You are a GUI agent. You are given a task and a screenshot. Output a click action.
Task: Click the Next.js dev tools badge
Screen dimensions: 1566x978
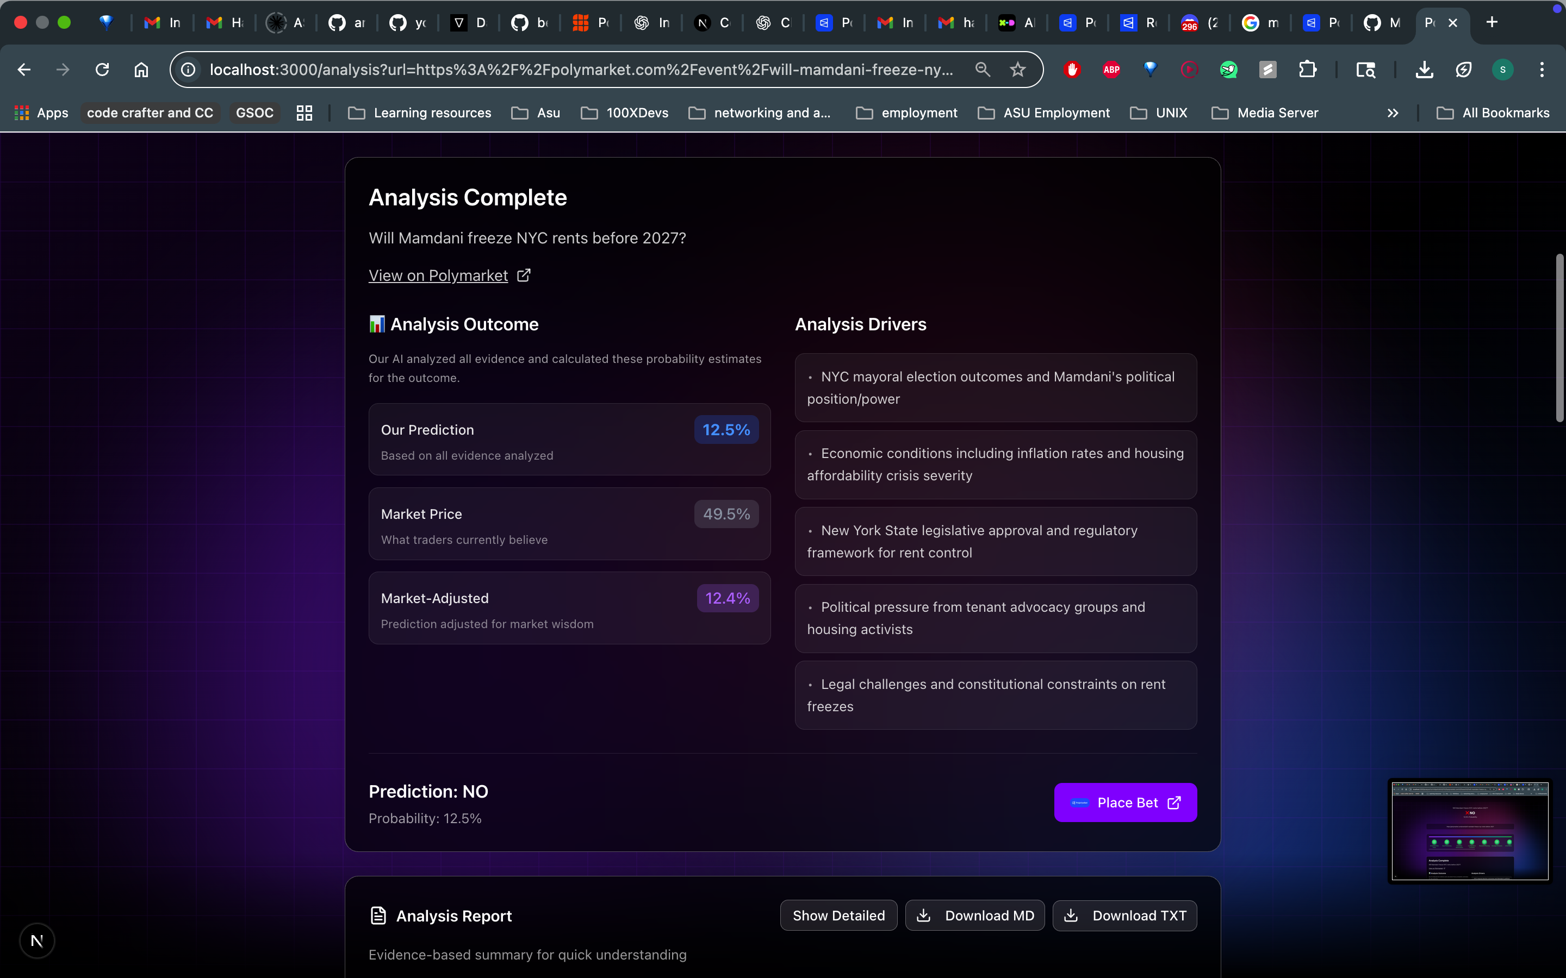point(37,941)
